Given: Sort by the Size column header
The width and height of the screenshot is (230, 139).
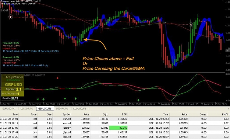Looking at the screenshot, I should [49, 114].
